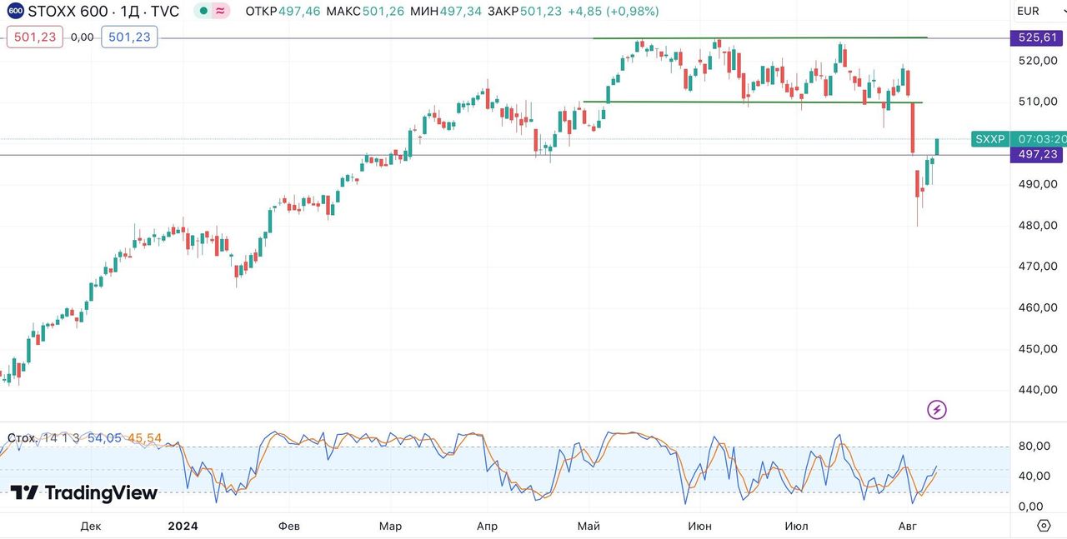Click the red 501,23 sell price button
Viewport: 1067px width, 539px height.
pos(34,37)
